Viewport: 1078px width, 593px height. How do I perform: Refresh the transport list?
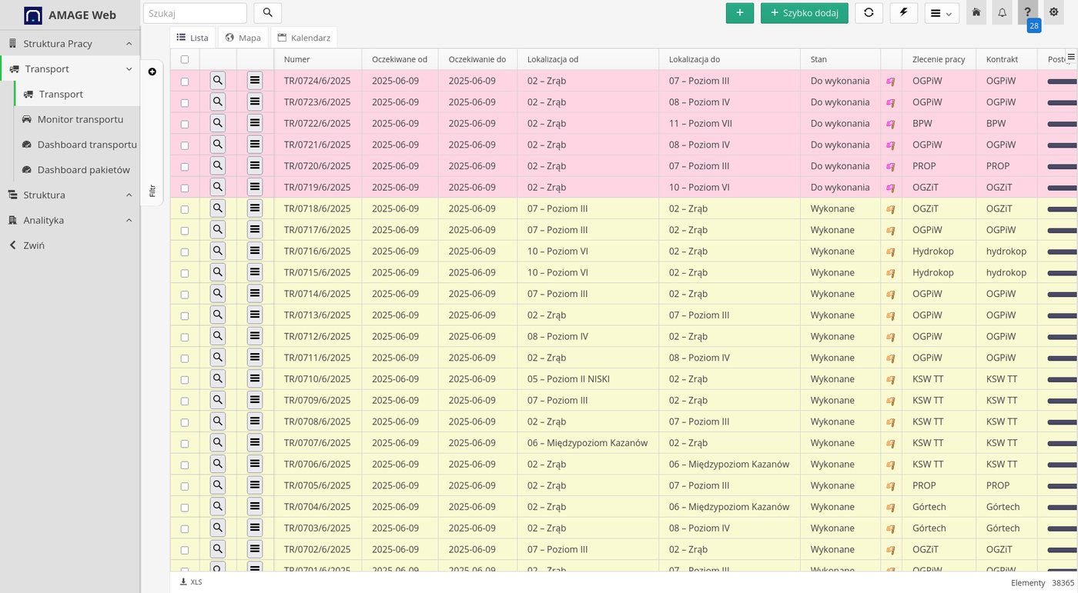coord(869,13)
